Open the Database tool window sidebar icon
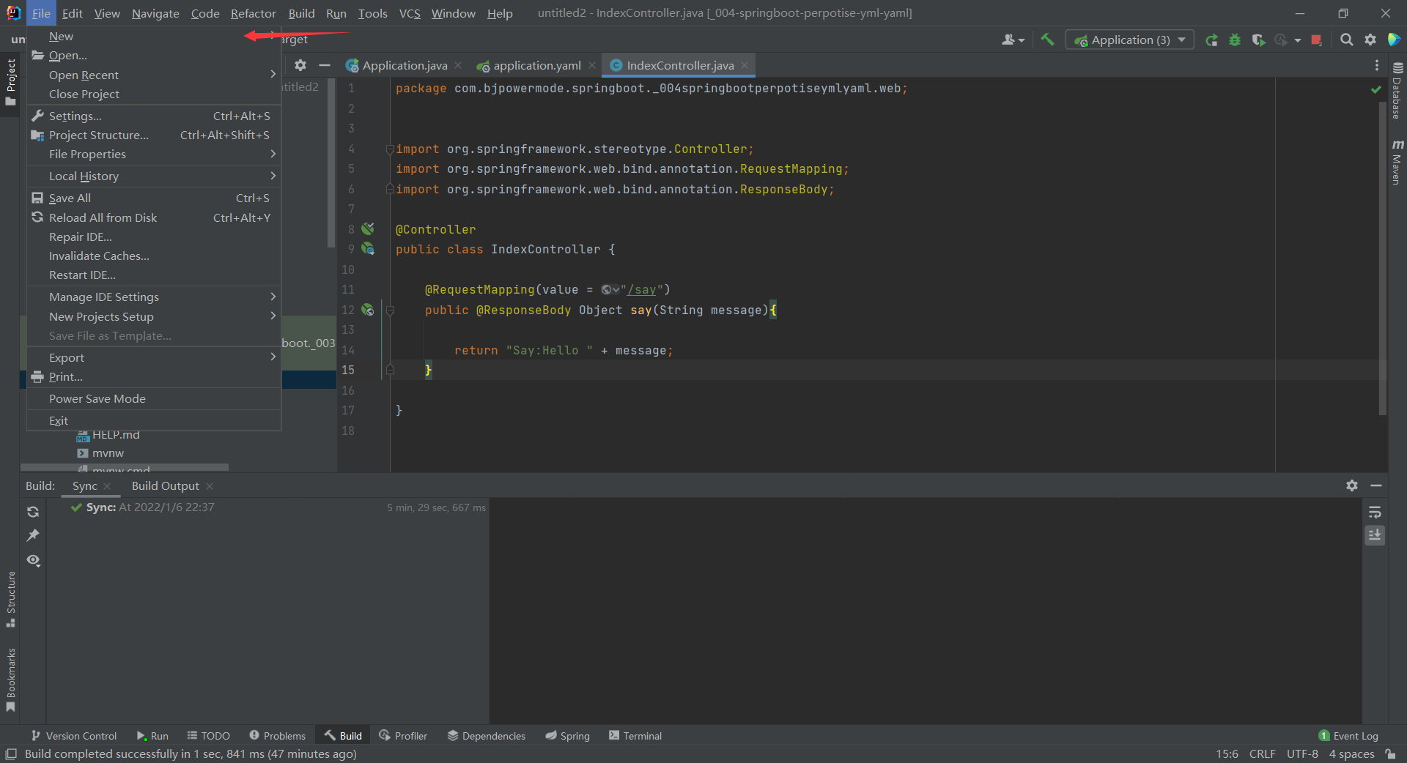Viewport: 1407px width, 763px height. [x=1397, y=92]
